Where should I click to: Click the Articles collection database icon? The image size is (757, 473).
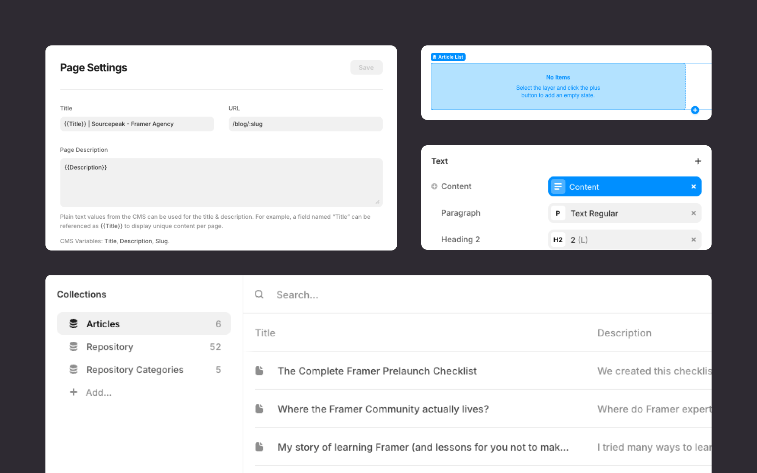[x=73, y=324]
